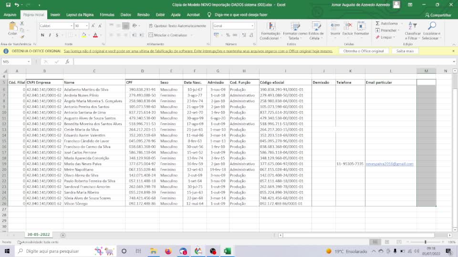Switch to the Fórmulas ribbon tab
The height and width of the screenshot is (257, 458).
[107, 15]
